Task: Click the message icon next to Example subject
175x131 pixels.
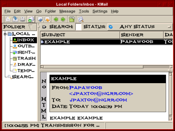Action: (42, 42)
